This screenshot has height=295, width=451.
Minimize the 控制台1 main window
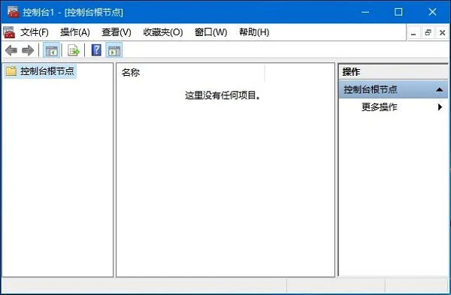365,12
